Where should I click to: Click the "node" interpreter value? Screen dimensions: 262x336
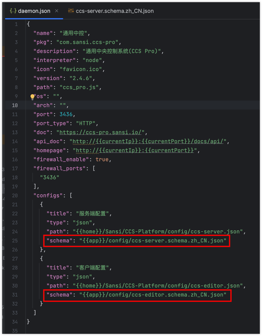(x=92, y=60)
